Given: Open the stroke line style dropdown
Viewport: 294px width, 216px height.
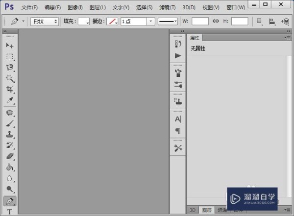Looking at the screenshot, I should pyautogui.click(x=168, y=22).
